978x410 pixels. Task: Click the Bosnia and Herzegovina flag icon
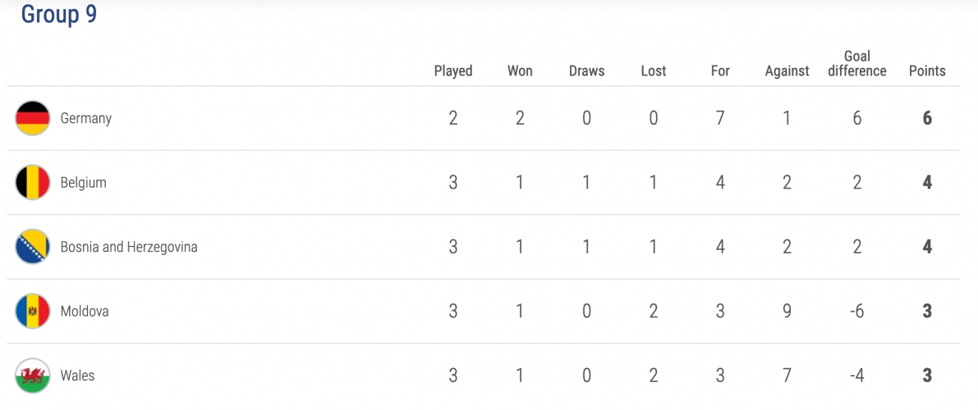pos(32,247)
